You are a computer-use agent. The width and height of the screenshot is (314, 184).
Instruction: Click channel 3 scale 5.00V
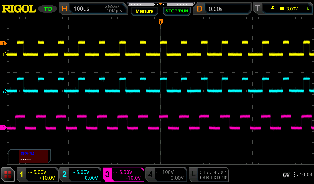(126, 172)
